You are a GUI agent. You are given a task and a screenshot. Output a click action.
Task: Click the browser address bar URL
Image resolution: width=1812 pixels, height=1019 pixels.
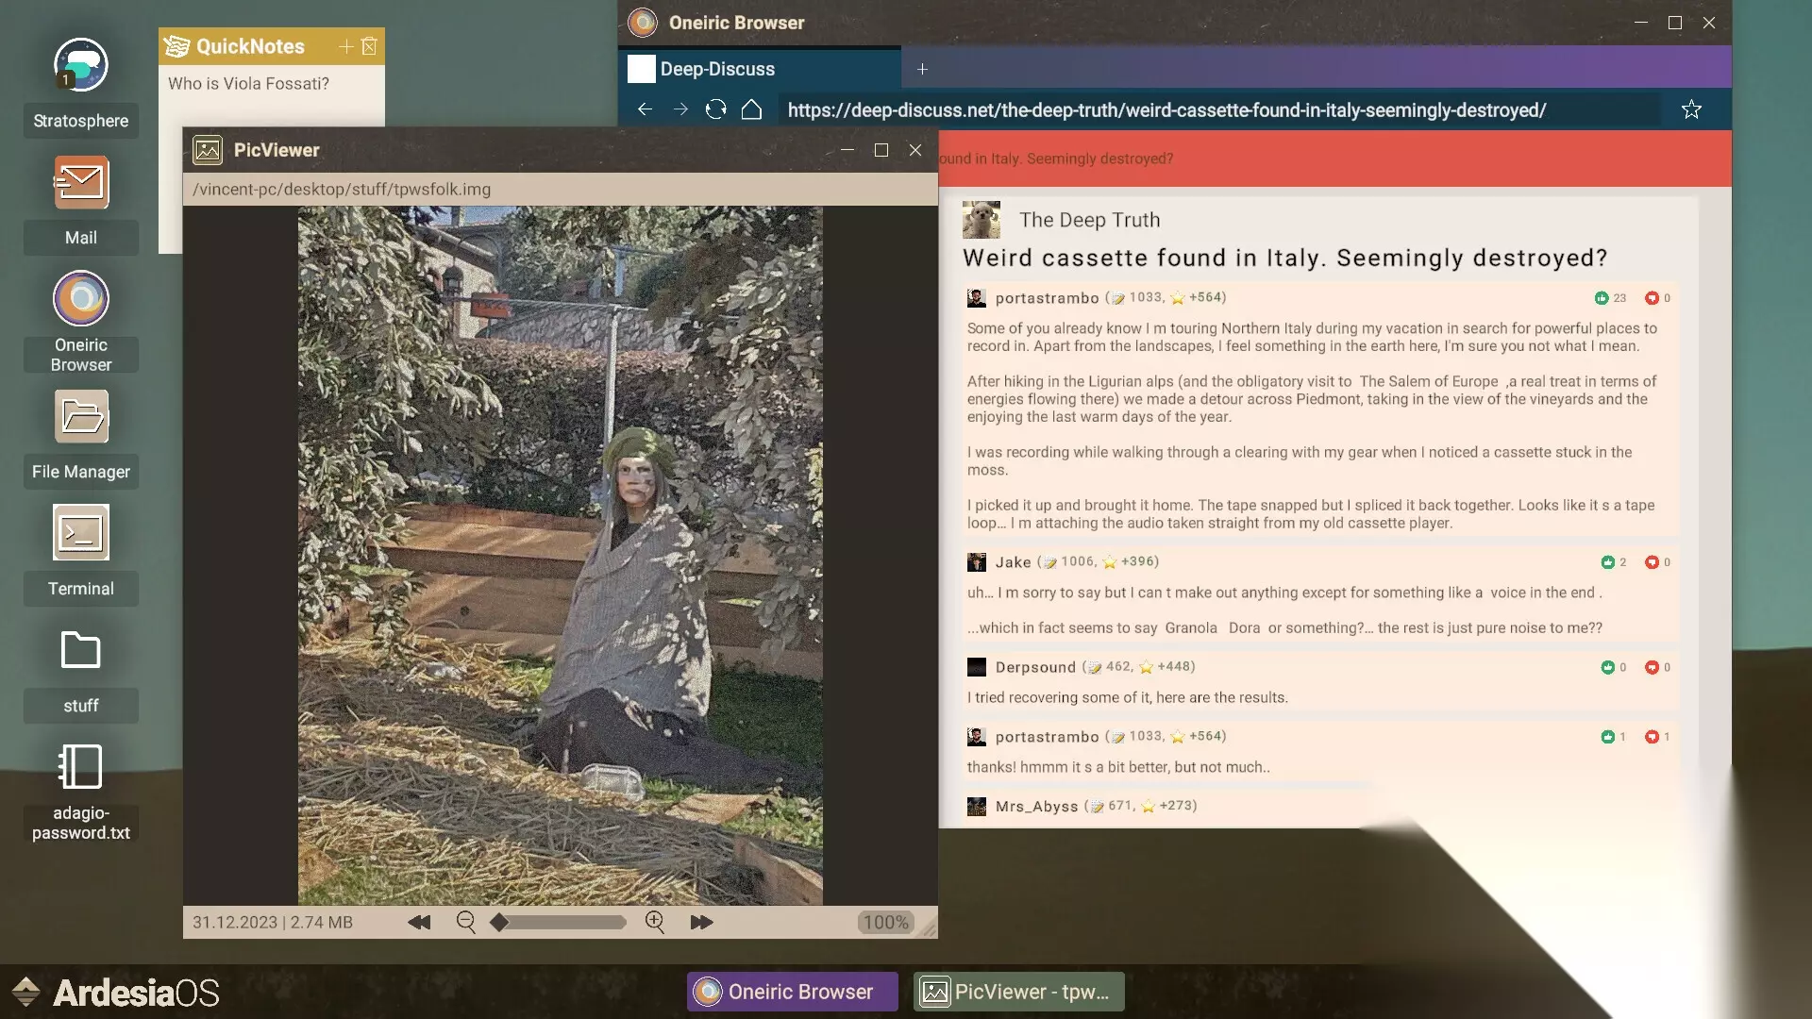[x=1166, y=110]
